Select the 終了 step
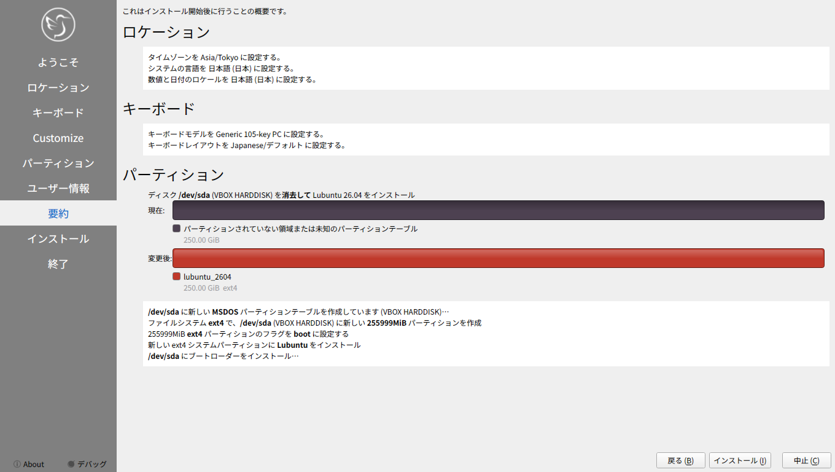The height and width of the screenshot is (472, 835). 58,264
